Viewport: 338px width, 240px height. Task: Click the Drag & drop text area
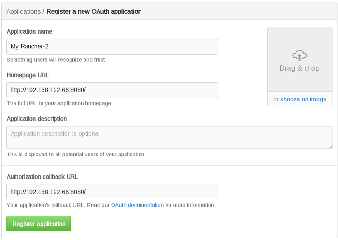[x=299, y=68]
